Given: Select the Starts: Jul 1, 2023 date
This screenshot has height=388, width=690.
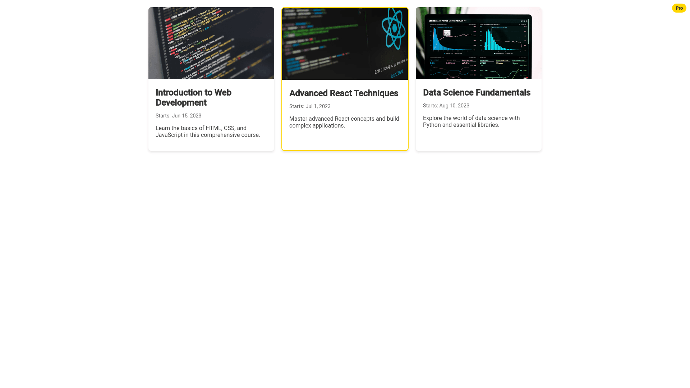Looking at the screenshot, I should tap(310, 106).
